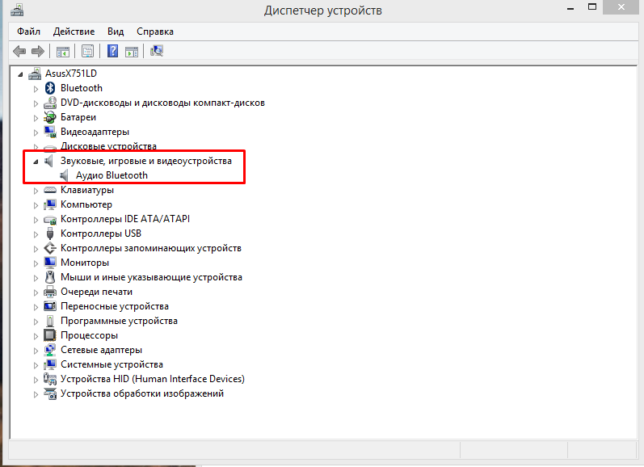Click the storage controllers icon
The image size is (644, 467).
(50, 248)
